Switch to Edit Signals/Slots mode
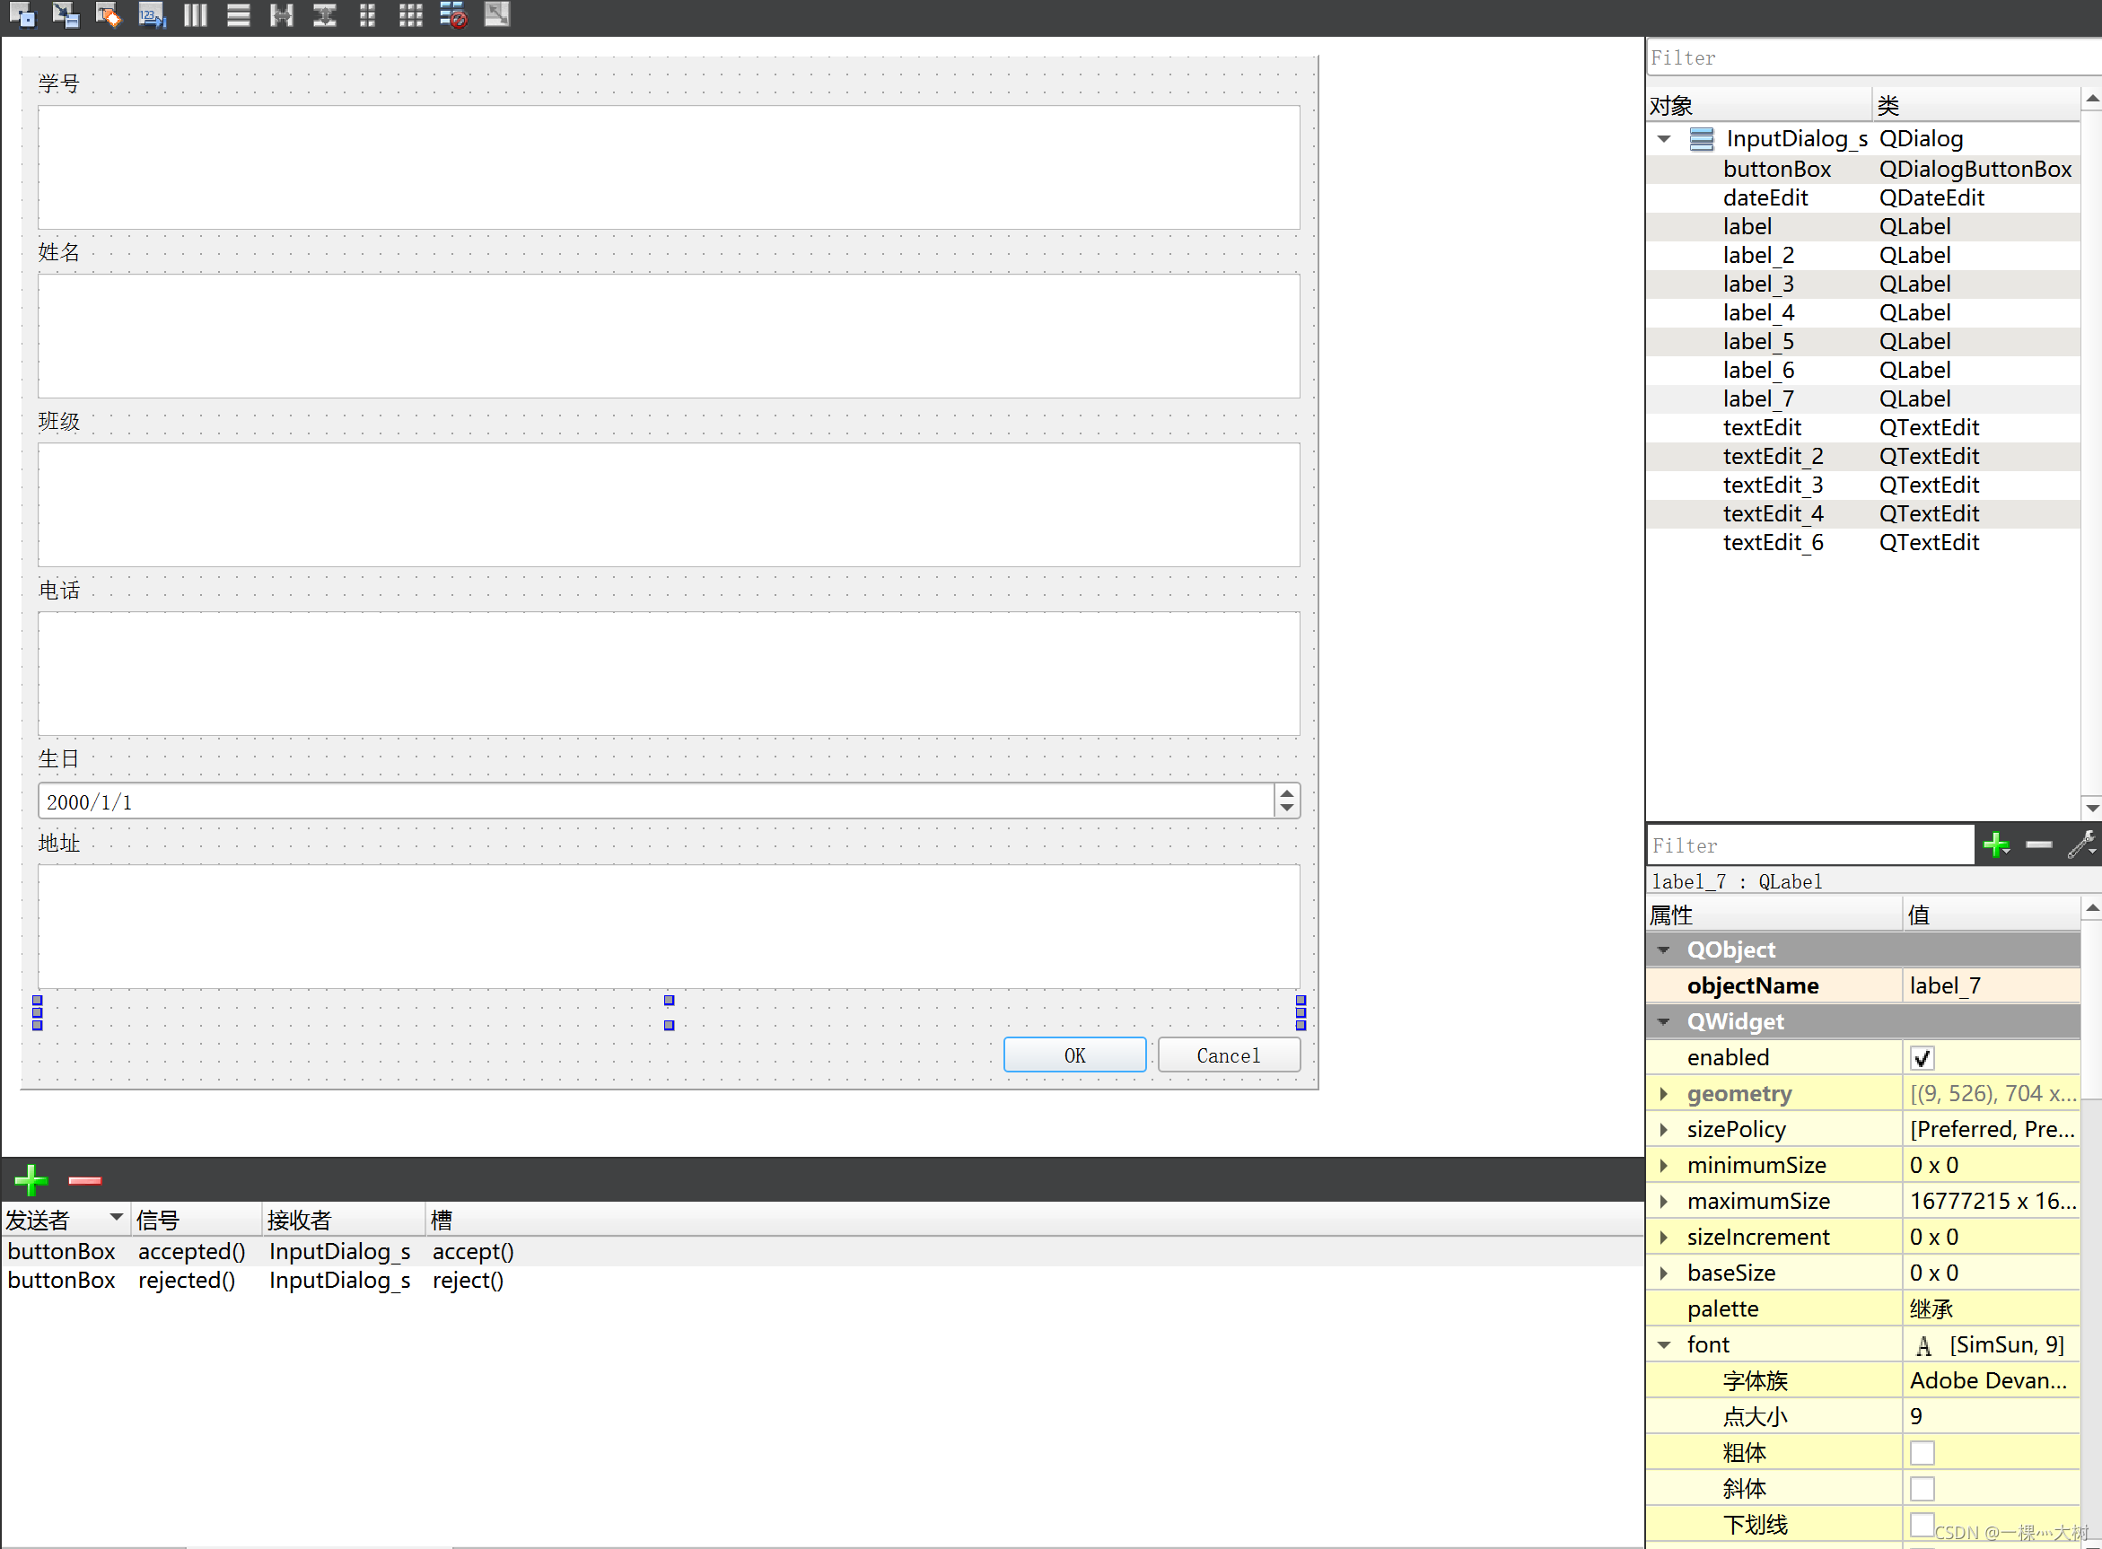The height and width of the screenshot is (1549, 2102). coord(65,15)
